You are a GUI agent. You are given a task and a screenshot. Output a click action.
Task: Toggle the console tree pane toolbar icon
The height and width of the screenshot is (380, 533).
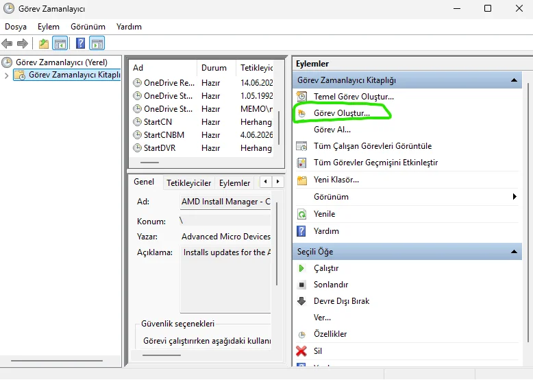(60, 43)
